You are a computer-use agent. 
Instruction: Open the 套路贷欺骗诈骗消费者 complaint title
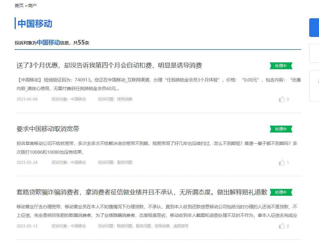142,192
